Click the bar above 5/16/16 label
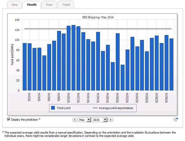The height and width of the screenshot is (141, 185). pyautogui.click(x=98, y=61)
